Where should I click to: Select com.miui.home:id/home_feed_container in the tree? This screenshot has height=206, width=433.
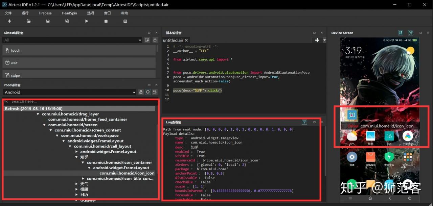point(88,120)
